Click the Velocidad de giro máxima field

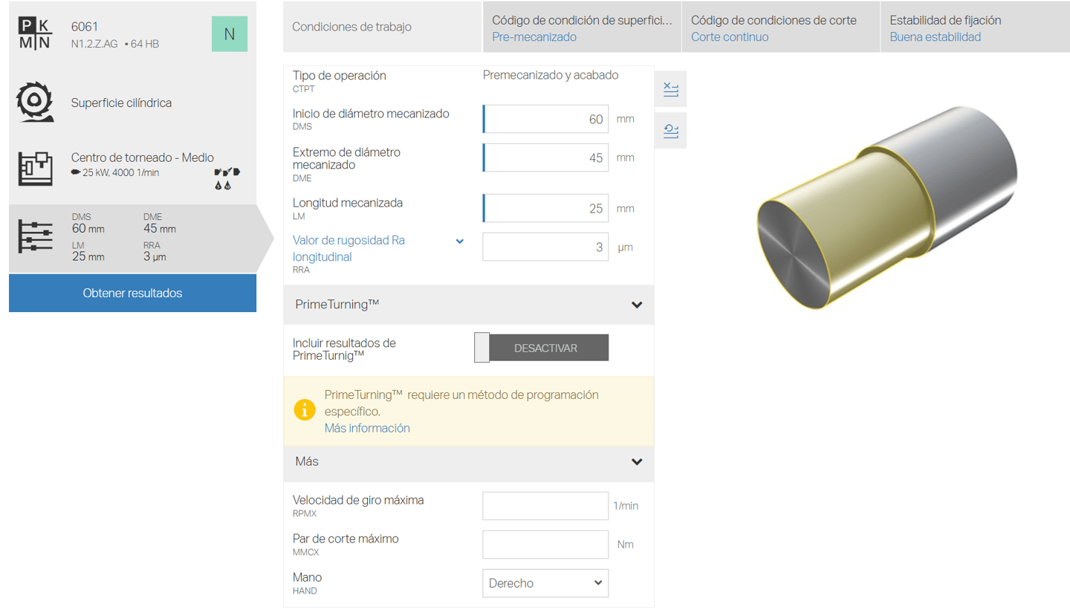tap(545, 506)
